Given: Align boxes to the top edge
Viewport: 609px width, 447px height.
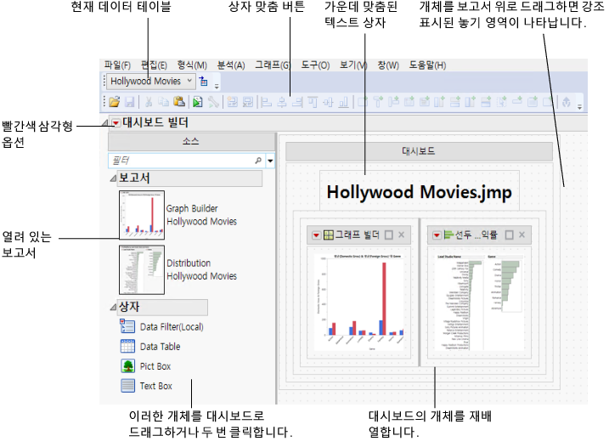Looking at the screenshot, I should [313, 102].
